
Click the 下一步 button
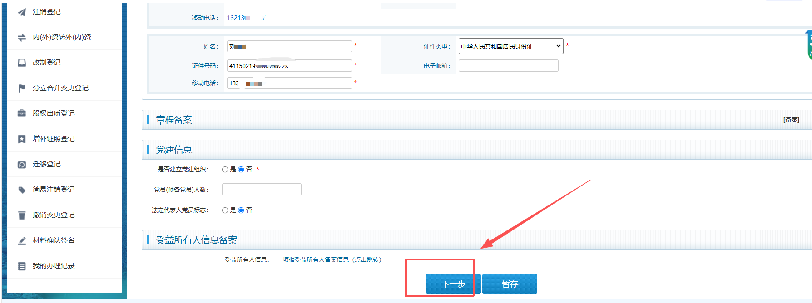click(453, 284)
